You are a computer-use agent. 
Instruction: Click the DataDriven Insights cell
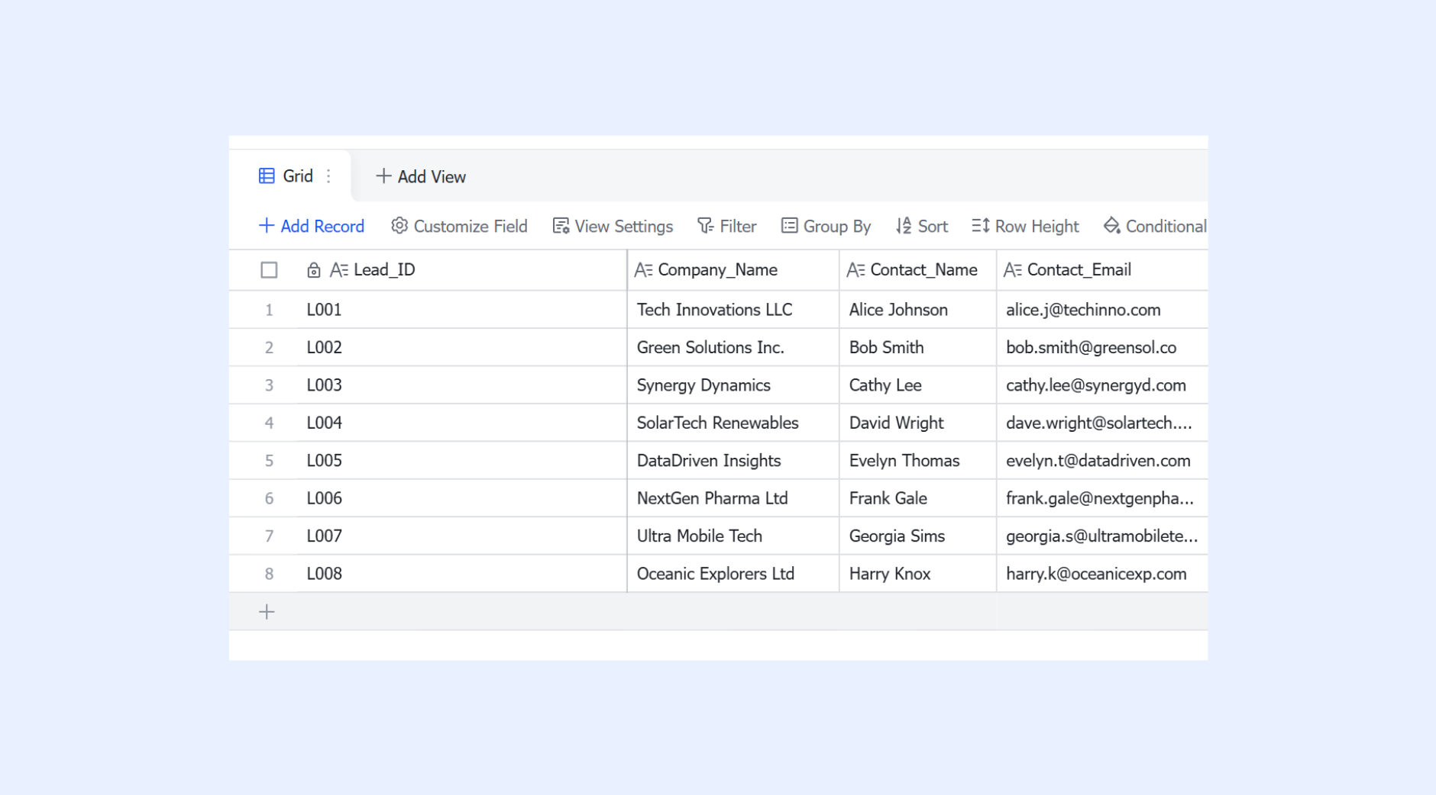[x=733, y=461]
